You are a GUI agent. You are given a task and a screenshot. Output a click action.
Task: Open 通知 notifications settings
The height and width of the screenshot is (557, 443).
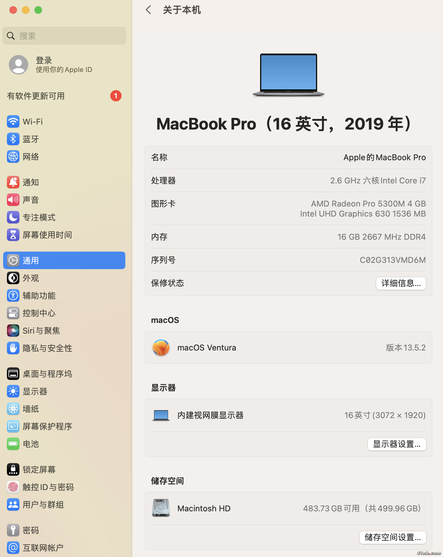[x=31, y=182]
